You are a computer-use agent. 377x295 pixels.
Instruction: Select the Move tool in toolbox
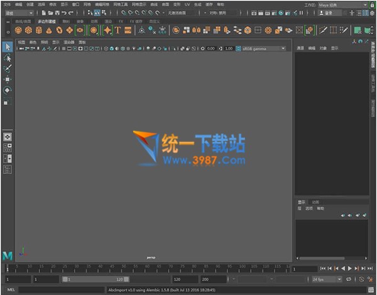click(8, 79)
